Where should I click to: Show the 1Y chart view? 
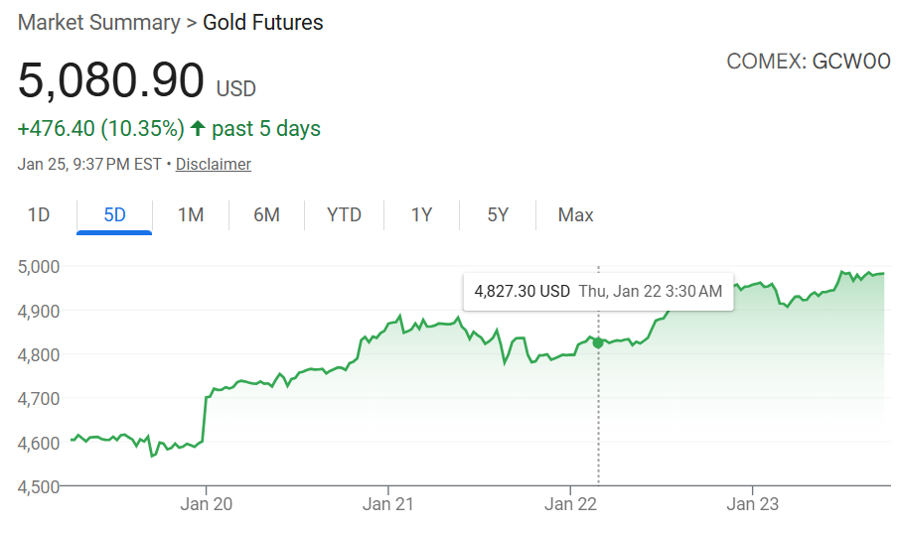coord(421,214)
